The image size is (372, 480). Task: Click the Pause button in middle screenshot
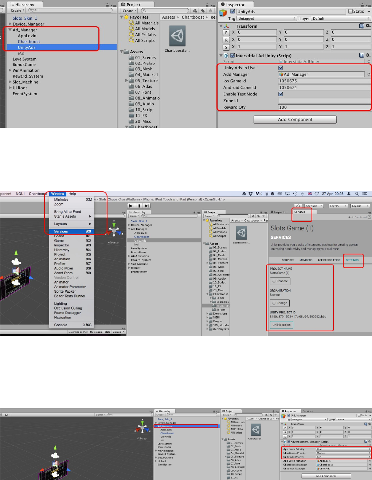(139, 206)
